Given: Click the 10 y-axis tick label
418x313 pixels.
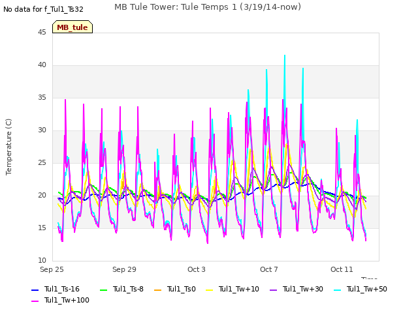Looking at the screenshot, I should coord(42,261).
